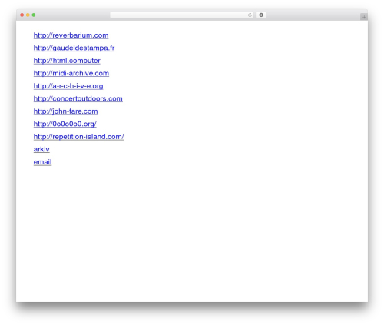Focus the browser address bar
The height and width of the screenshot is (325, 384).
click(x=182, y=15)
